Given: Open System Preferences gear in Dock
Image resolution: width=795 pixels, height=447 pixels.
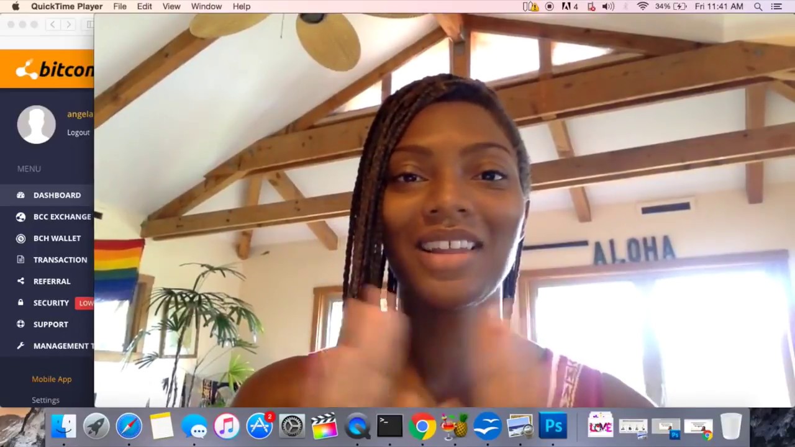Looking at the screenshot, I should click(x=292, y=427).
